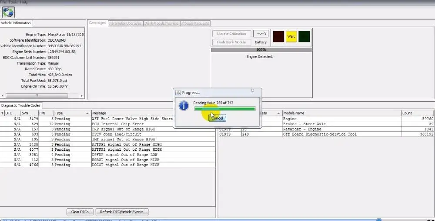Screen dimensions: 435x221
Task: Select AFTFP1 signal Out of Range HIGH row
Action: [107, 144]
